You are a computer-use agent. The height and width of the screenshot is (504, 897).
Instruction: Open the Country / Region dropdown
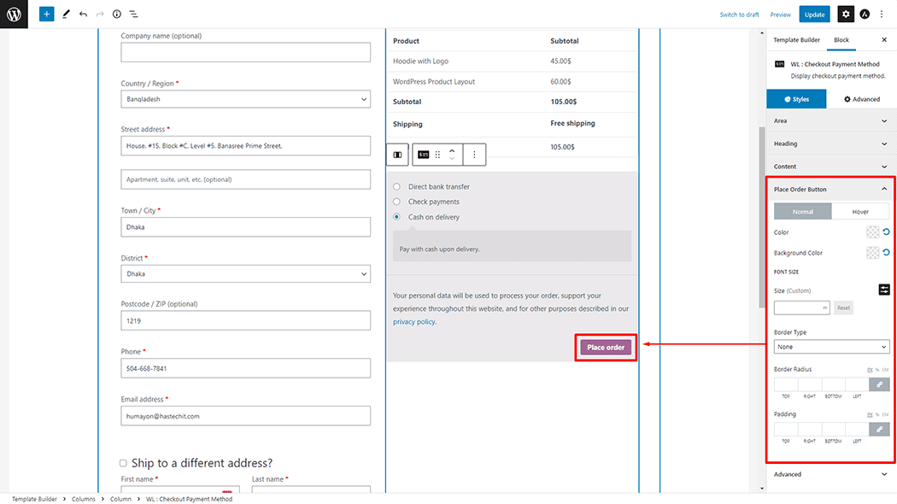click(x=245, y=99)
